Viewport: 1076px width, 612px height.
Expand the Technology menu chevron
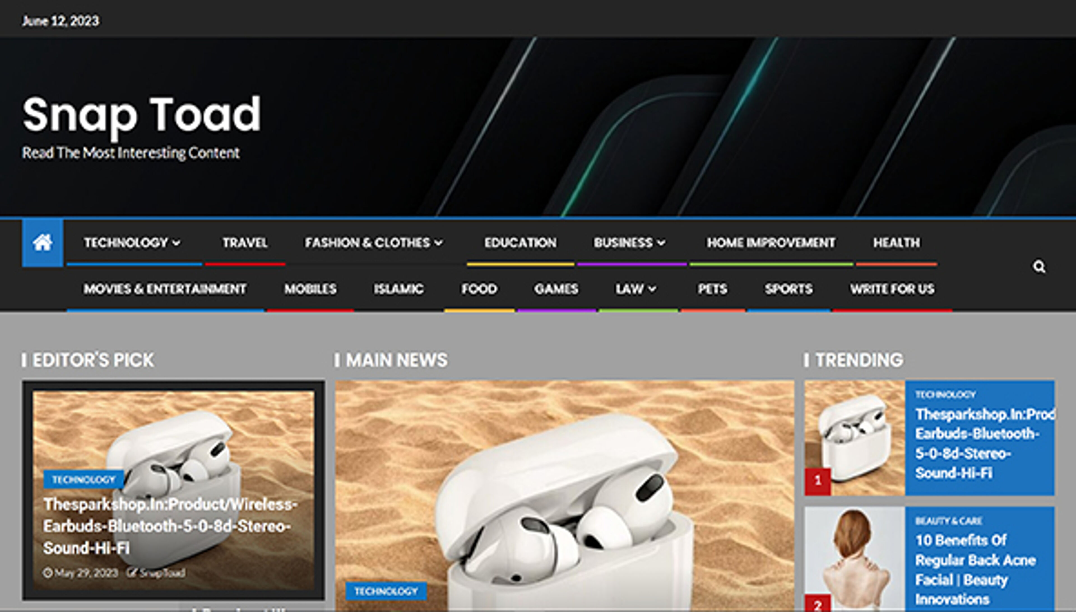pos(177,243)
